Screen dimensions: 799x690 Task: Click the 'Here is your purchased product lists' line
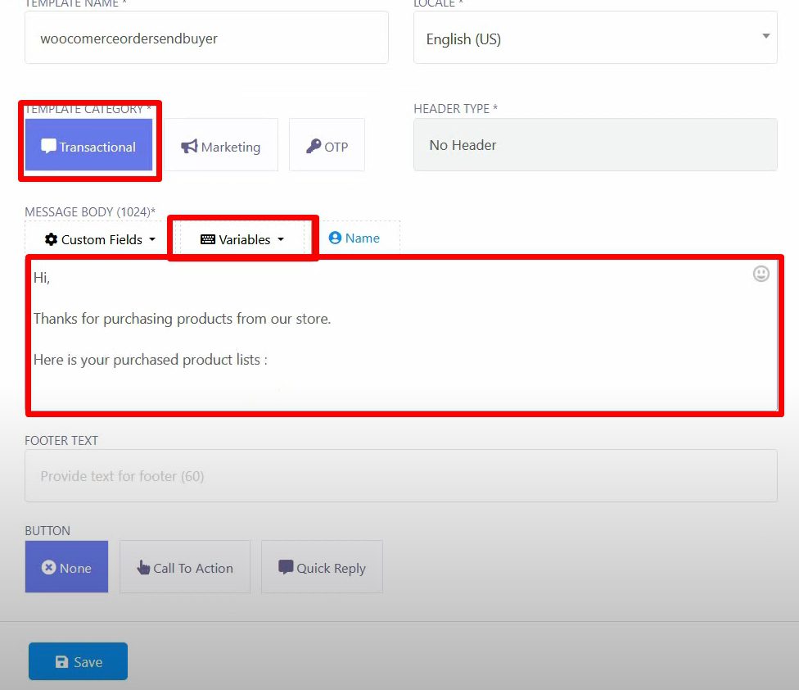pyautogui.click(x=150, y=360)
